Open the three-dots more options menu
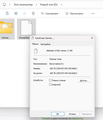The width and height of the screenshot is (103, 120). coord(93,14)
